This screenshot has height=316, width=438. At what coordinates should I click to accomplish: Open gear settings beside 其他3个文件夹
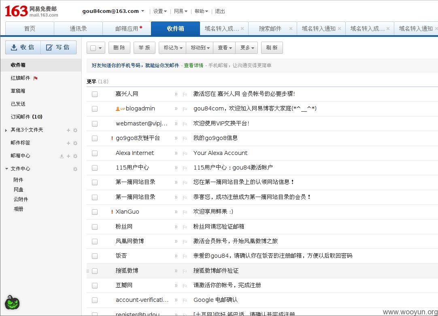75,130
